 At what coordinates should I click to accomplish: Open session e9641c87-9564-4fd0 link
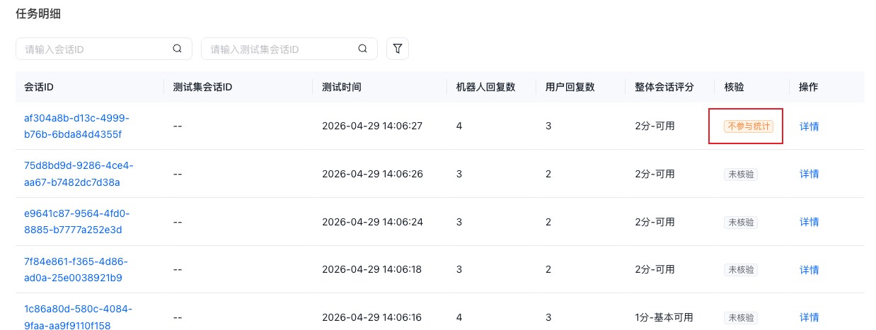pos(77,221)
